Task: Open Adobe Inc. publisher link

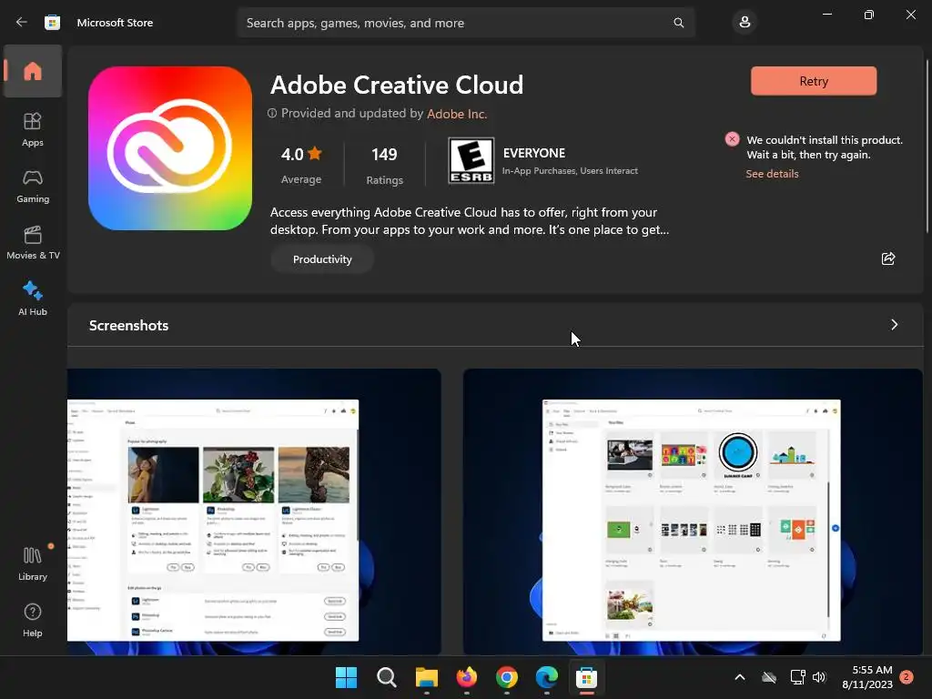Action: point(457,114)
